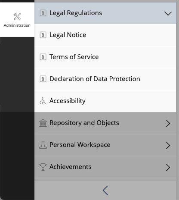Click the building icon for Repository and Objects
This screenshot has width=179, height=200.
[x=43, y=123]
